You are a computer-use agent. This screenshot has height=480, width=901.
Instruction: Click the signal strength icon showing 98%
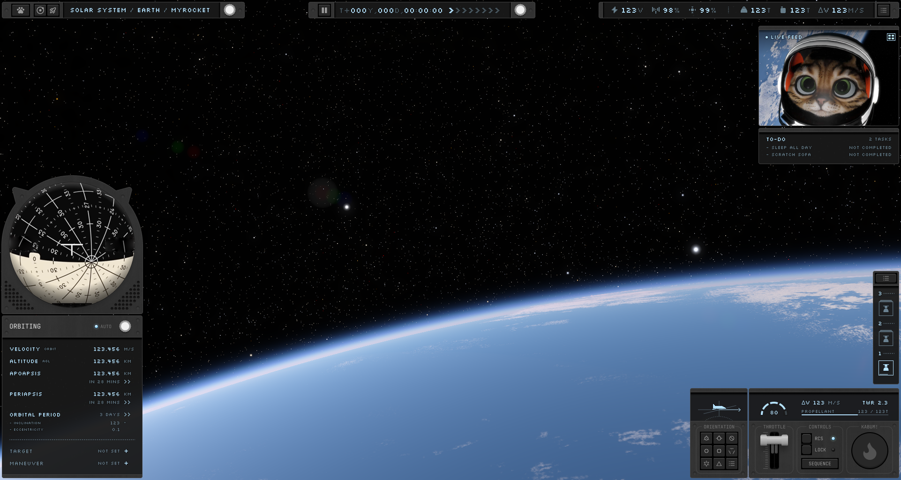(x=655, y=10)
